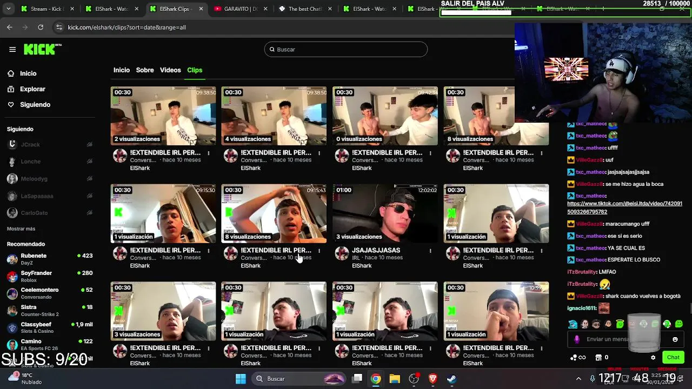Select the Videos channel tab
This screenshot has height=389, width=692.
coord(170,70)
